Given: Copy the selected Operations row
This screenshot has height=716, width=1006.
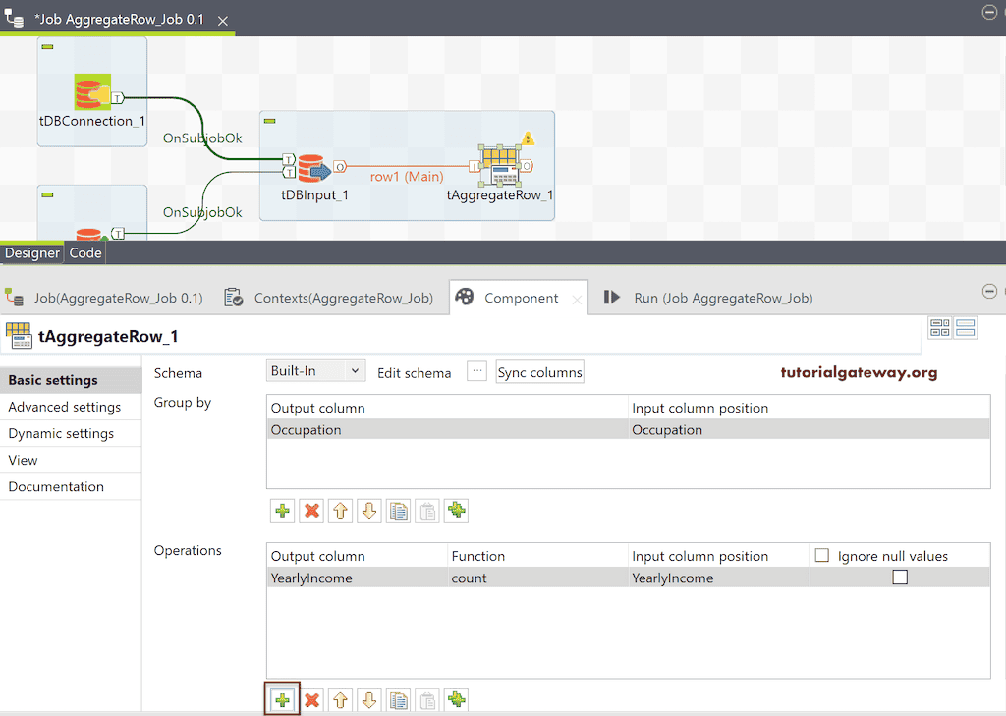Looking at the screenshot, I should pos(398,699).
